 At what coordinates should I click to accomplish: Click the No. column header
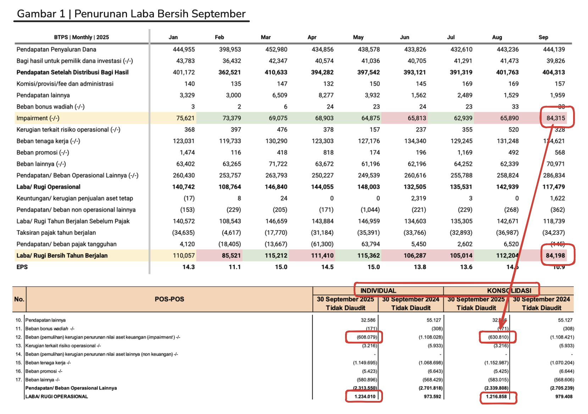(19, 299)
